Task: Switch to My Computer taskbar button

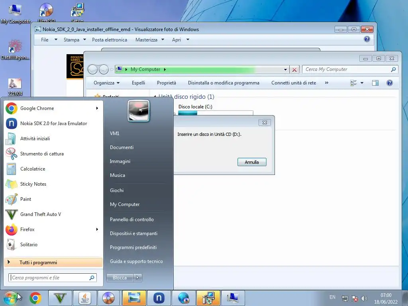Action: pyautogui.click(x=233, y=298)
